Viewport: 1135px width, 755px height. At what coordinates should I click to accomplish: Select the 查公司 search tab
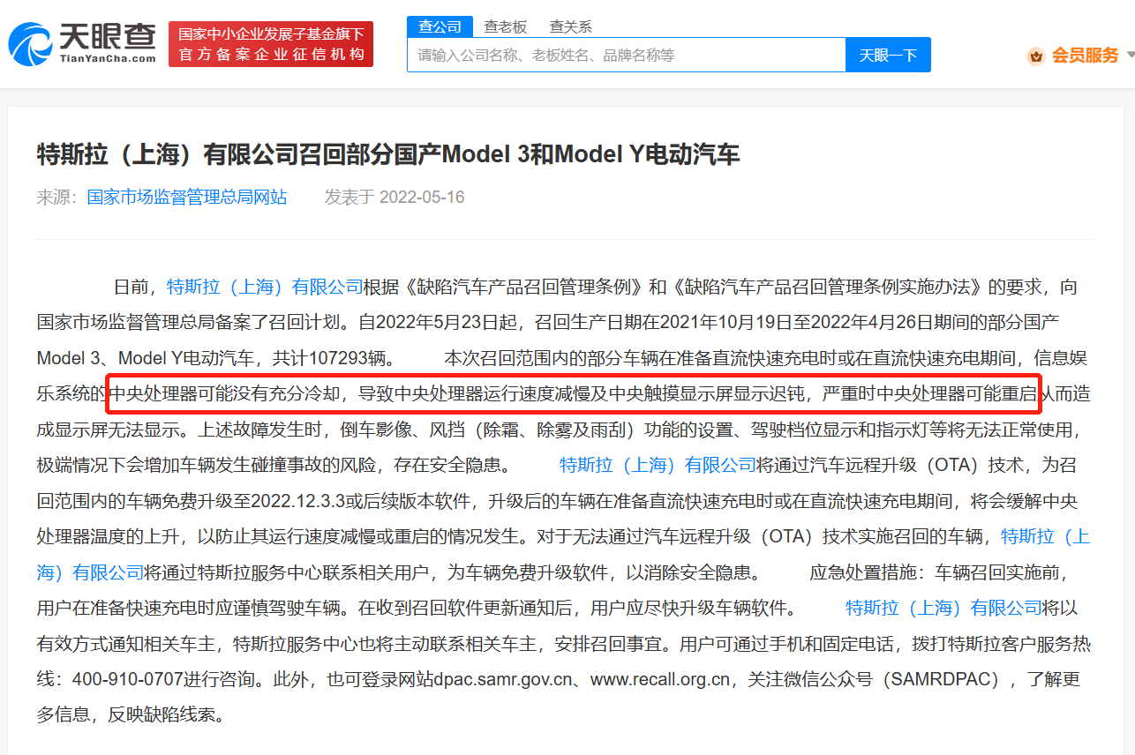point(440,26)
